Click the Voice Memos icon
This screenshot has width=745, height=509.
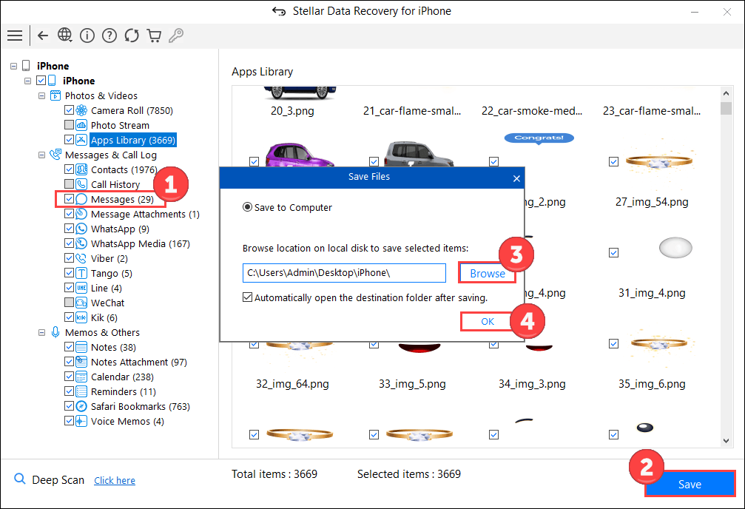coord(81,421)
